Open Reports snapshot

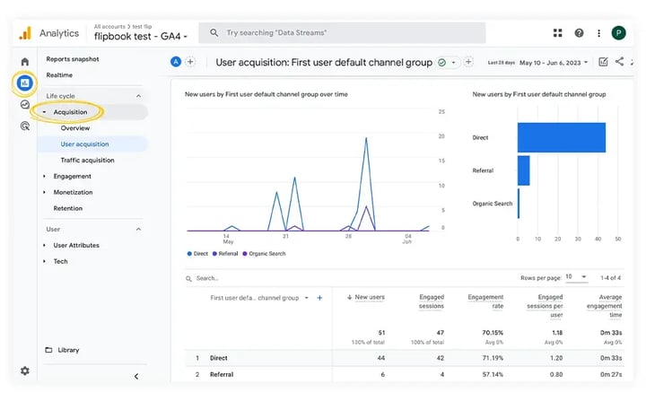click(x=73, y=59)
